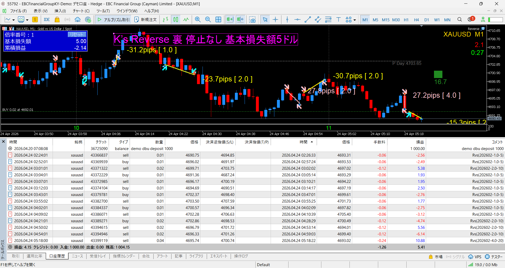Open the Market shopping bag icon
Screen dimensions: 505x268
[57, 20]
